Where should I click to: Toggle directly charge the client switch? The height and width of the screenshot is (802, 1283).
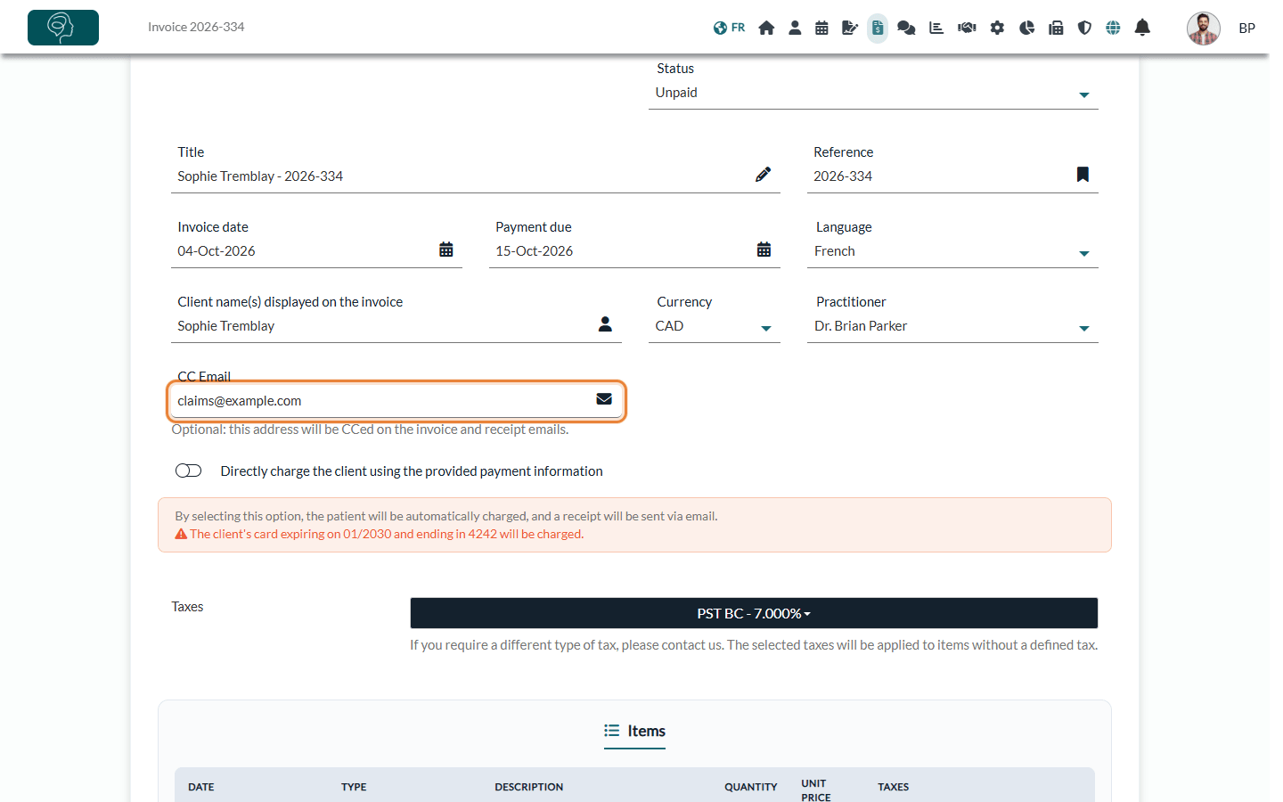click(189, 471)
